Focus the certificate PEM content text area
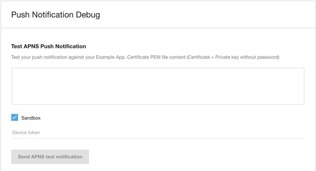Image resolution: width=316 pixels, height=171 pixels. tap(158, 86)
